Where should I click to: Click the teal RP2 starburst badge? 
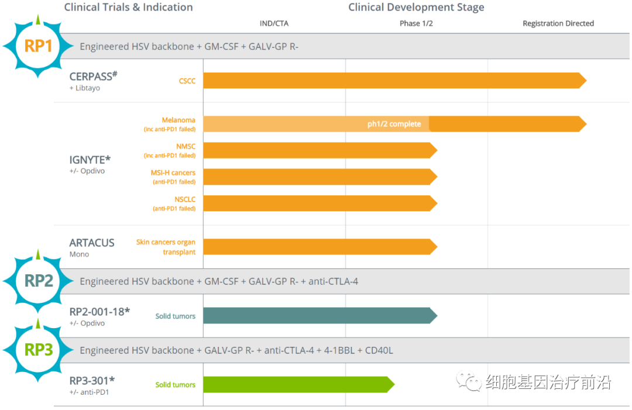(x=38, y=281)
